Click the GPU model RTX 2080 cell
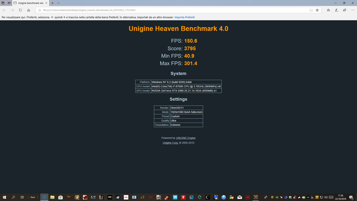The image size is (357, 201). [186, 91]
